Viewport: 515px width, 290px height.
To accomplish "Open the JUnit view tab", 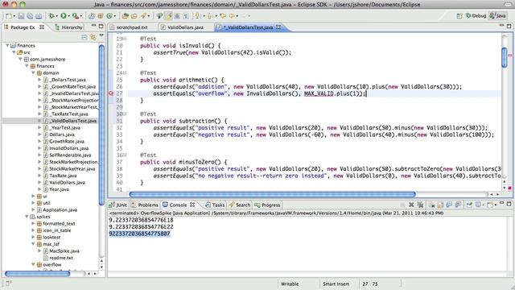I will [x=118, y=205].
